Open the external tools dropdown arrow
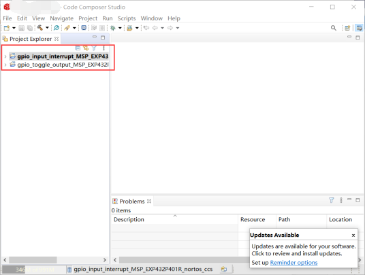 click(137, 28)
